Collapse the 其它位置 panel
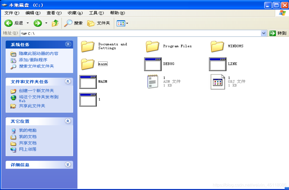Screen dimensions: 289x190 pos(68,121)
